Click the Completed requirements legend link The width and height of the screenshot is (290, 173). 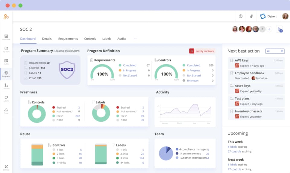[130, 65]
